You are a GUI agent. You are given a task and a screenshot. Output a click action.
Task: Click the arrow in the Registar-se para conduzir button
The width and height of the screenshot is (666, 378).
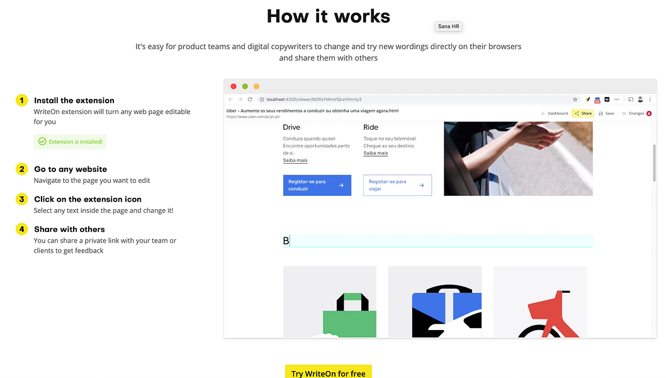[x=341, y=185]
